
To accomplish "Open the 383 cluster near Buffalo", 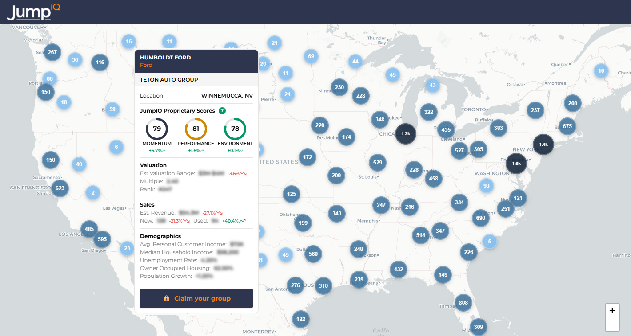I will click(x=499, y=128).
